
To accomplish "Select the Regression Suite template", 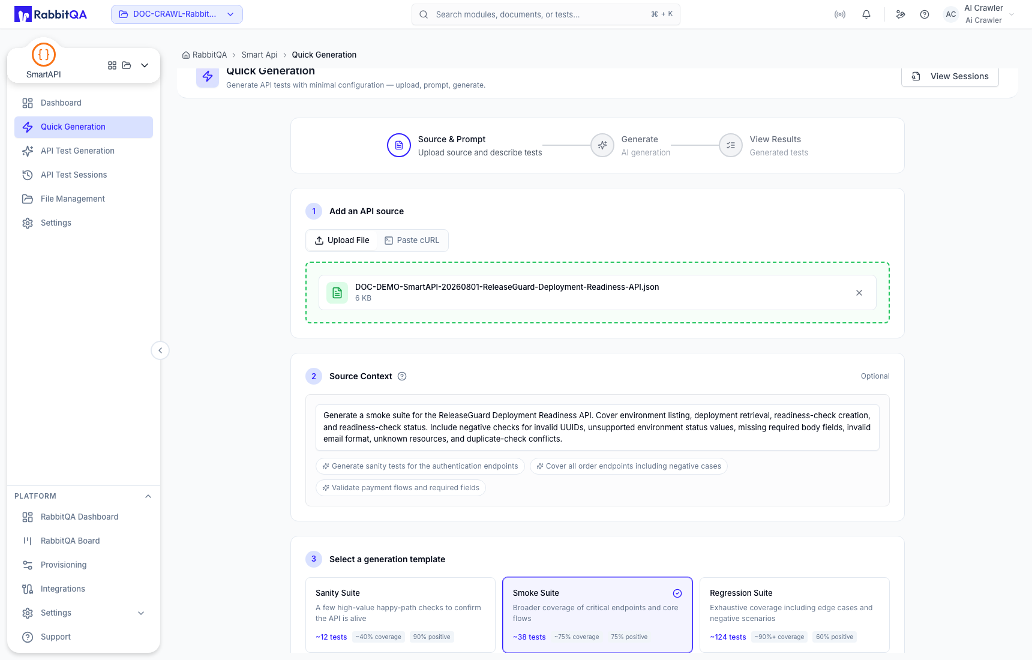I will click(794, 615).
